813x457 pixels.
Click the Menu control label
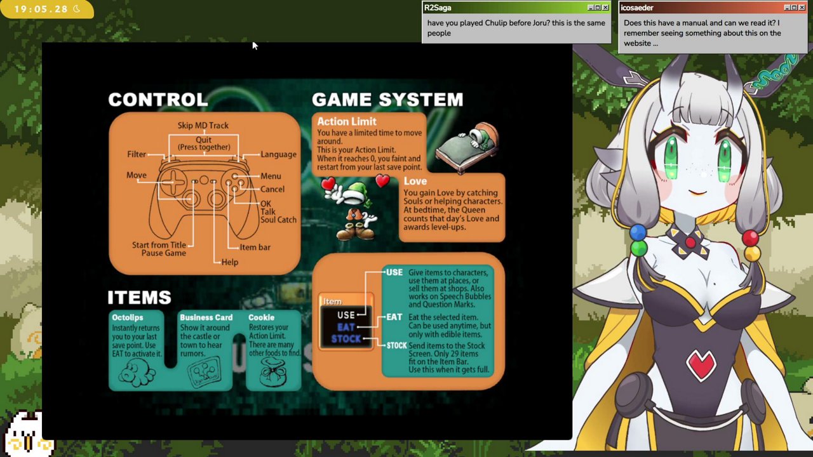[x=271, y=176]
